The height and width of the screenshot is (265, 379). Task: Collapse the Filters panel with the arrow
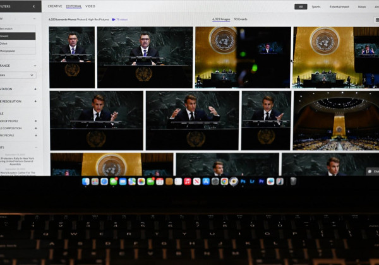click(x=33, y=6)
